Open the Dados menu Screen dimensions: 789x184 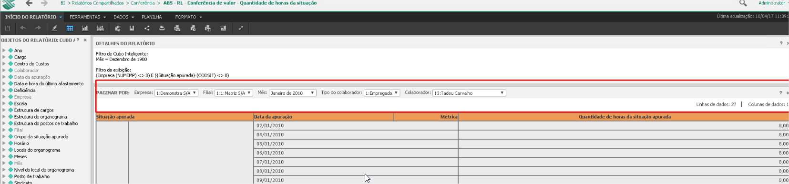[x=123, y=17]
